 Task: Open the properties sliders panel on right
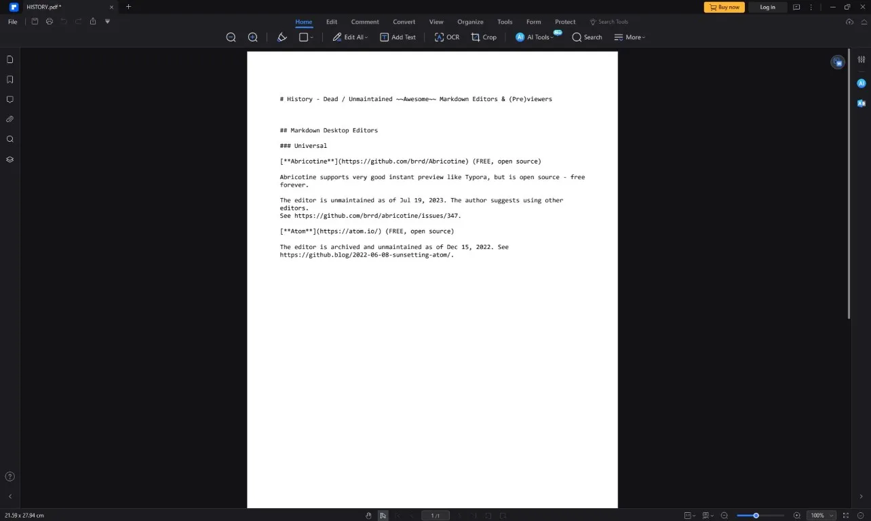click(862, 60)
